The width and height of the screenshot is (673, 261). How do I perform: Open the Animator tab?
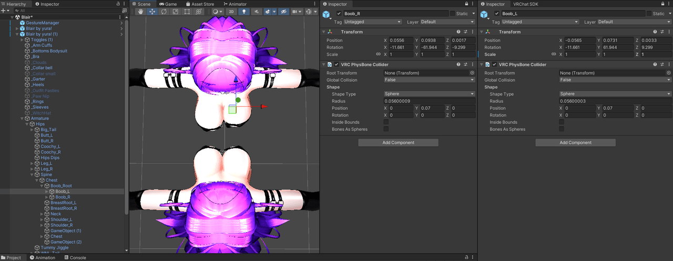point(234,4)
